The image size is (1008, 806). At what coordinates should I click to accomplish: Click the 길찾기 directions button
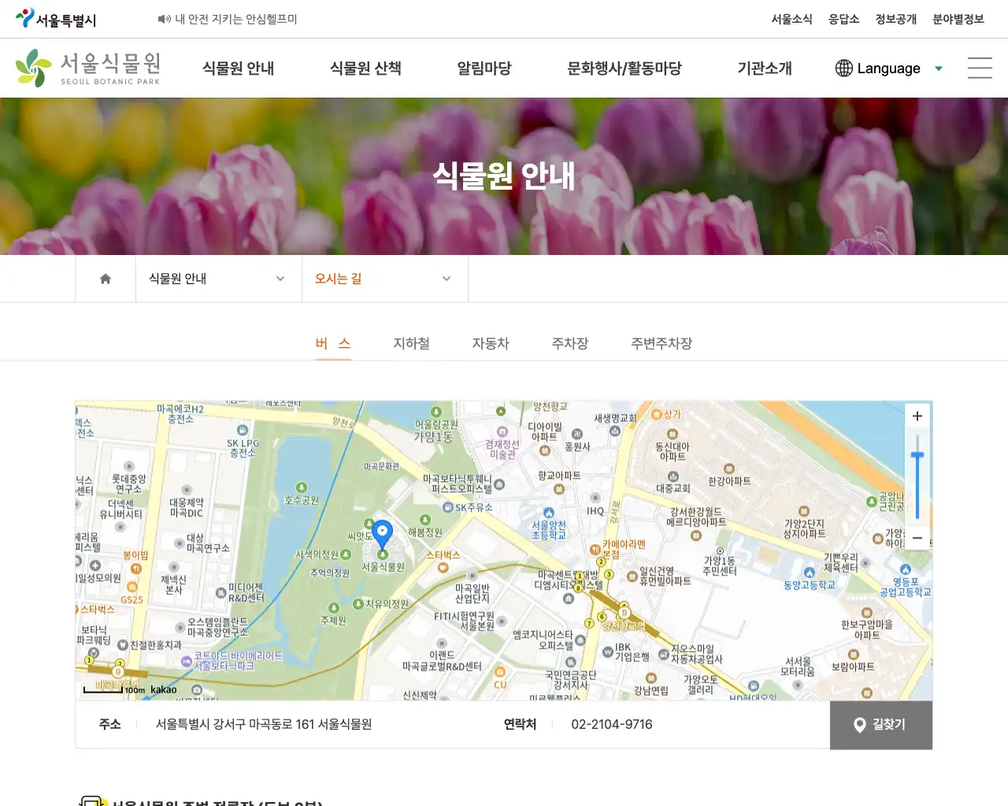point(881,725)
